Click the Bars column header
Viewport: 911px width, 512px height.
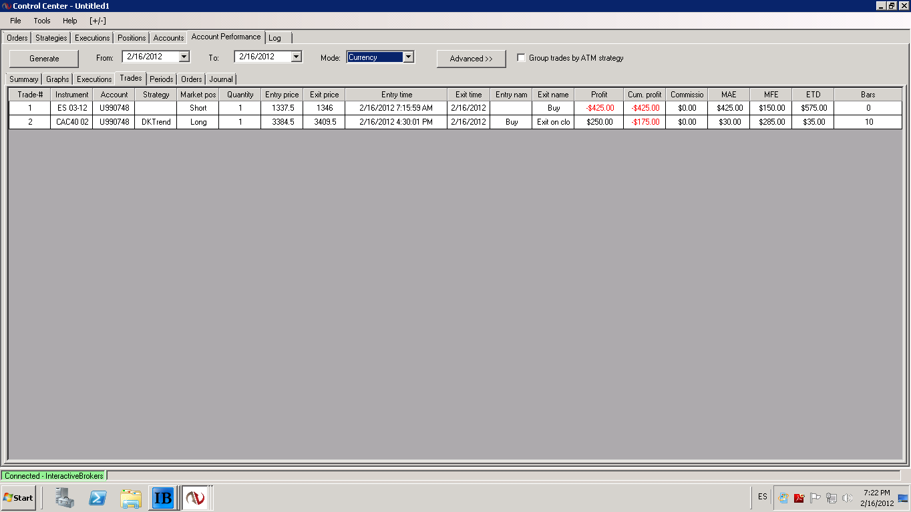pos(868,95)
